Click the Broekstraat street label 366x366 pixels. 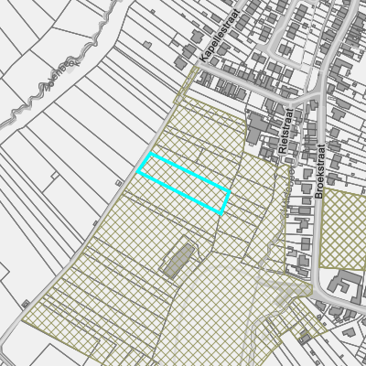click(x=319, y=172)
